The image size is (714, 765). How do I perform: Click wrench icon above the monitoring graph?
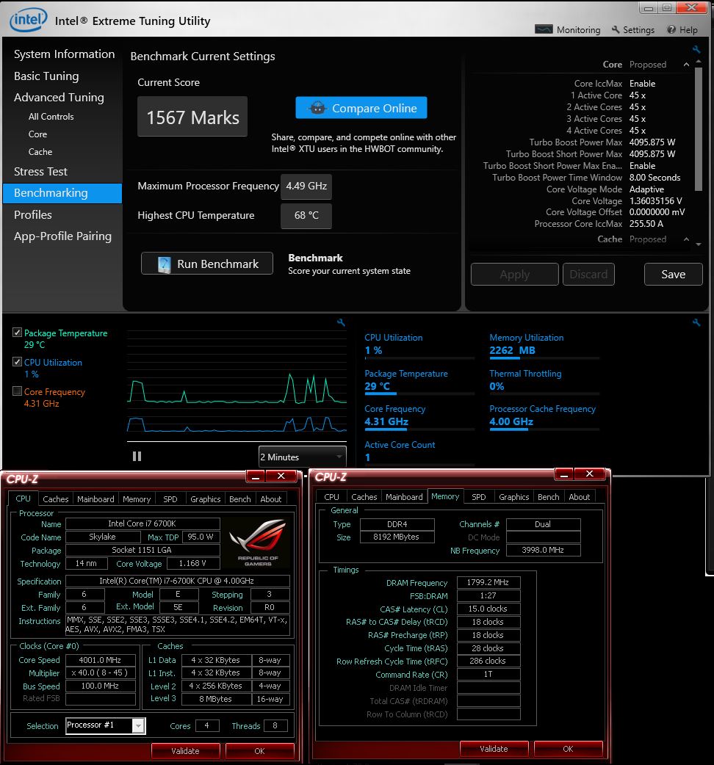coord(341,322)
